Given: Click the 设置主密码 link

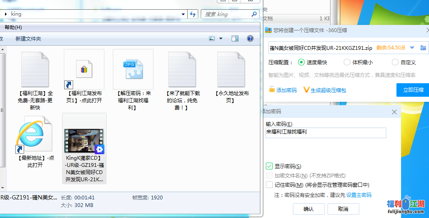Looking at the screenshot, I should (359, 195).
